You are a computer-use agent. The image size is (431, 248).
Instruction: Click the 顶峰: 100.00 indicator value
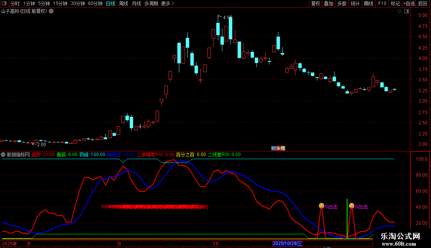click(92, 155)
